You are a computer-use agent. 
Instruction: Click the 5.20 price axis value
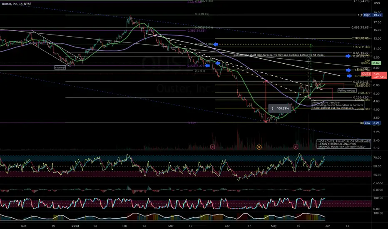tap(377, 94)
